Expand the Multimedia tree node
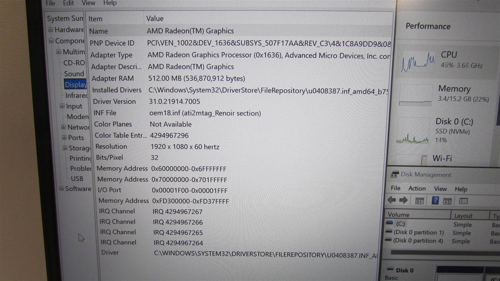500x281 pixels. coord(59,52)
